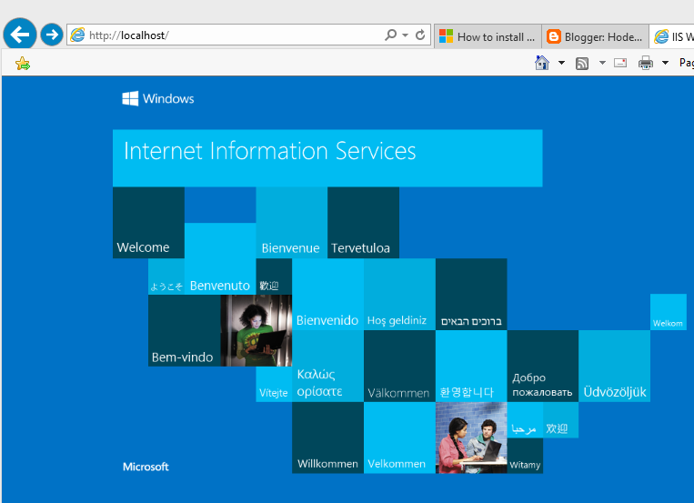Switch to the 'Blogger: Hode...' tab
The image size is (694, 503).
point(595,36)
